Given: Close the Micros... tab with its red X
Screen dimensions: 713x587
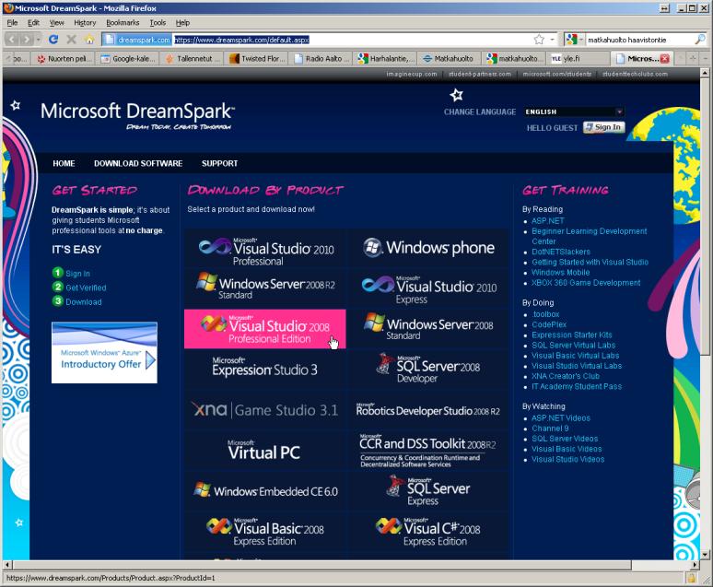Looking at the screenshot, I should tap(664, 58).
